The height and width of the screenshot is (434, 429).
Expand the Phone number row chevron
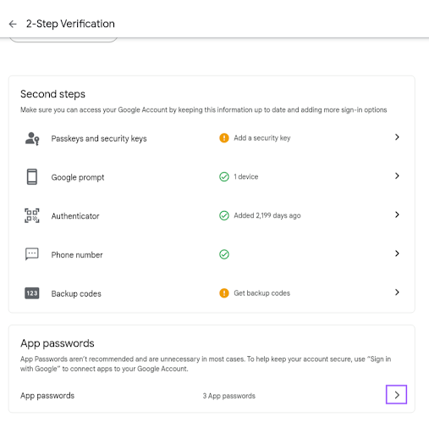pyautogui.click(x=397, y=253)
